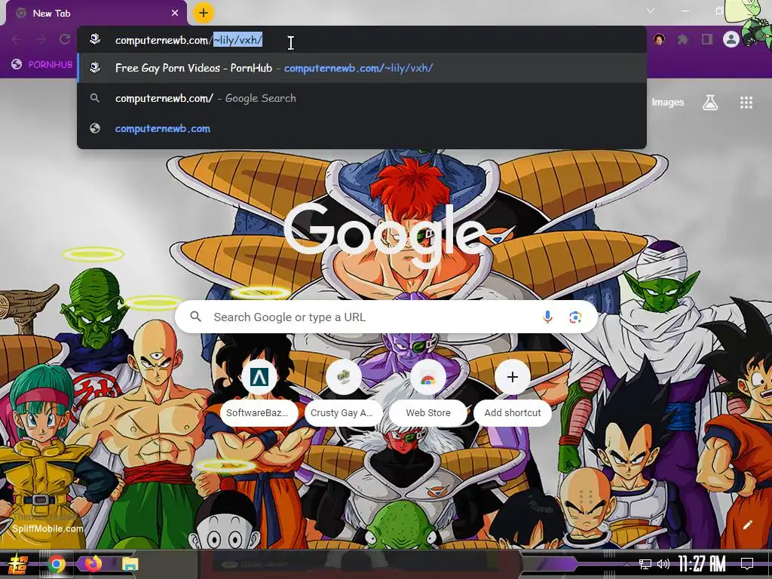Open File Explorer from the taskbar
This screenshot has width=772, height=579.
click(x=130, y=564)
